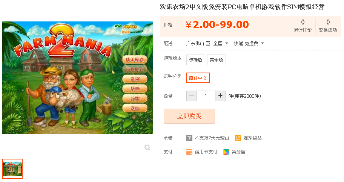Click the 不支持7天无理由 link text
344x182 pixels.
tap(212, 138)
